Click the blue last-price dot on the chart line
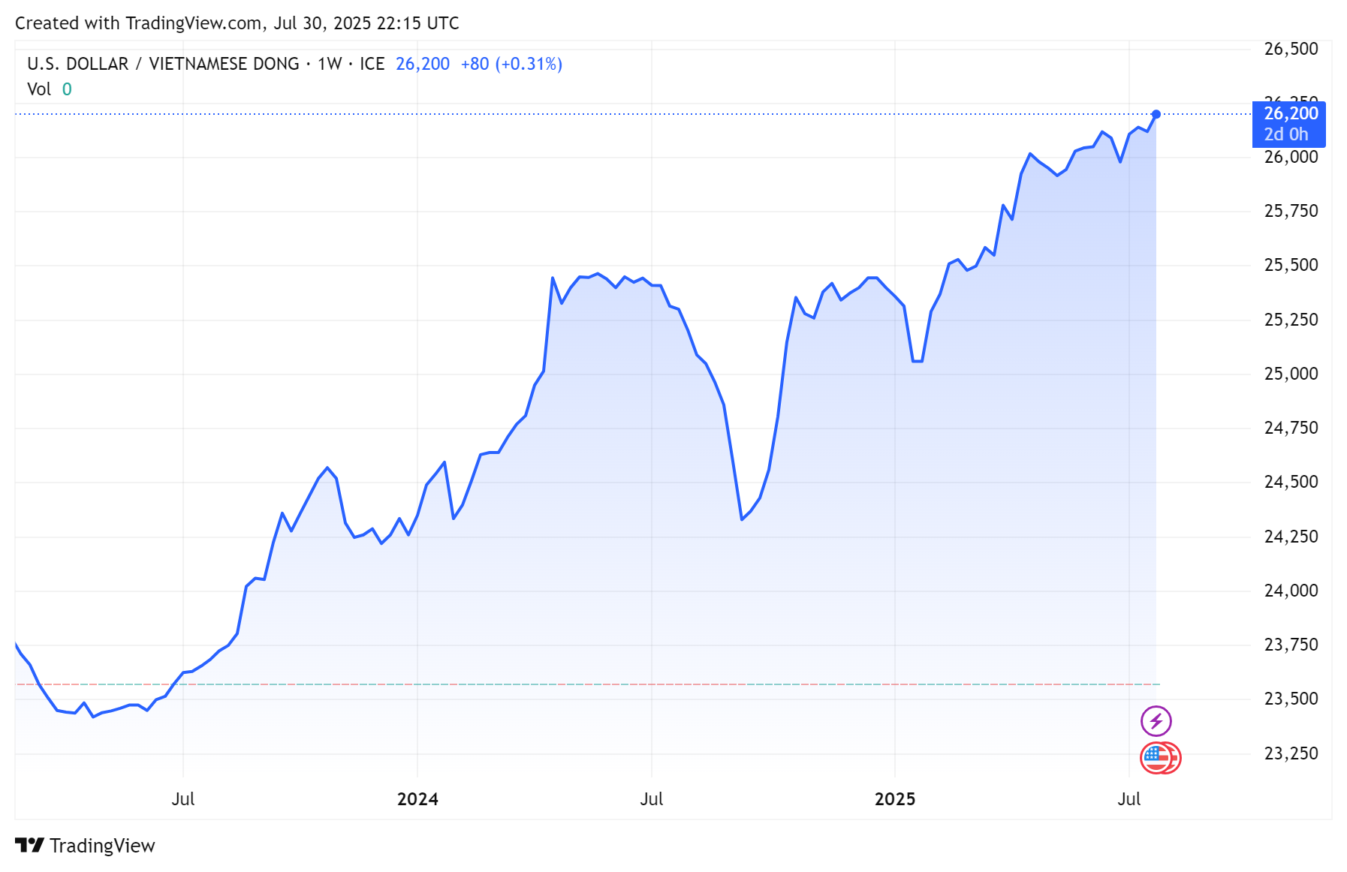Viewport: 1347px width, 872px height. click(1156, 114)
